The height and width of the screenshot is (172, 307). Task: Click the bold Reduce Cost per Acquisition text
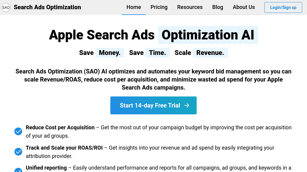(x=60, y=127)
